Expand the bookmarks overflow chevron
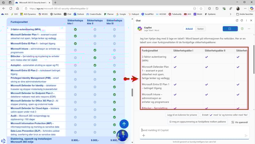Image resolution: width=255 pixels, height=144 pixels. point(231,14)
